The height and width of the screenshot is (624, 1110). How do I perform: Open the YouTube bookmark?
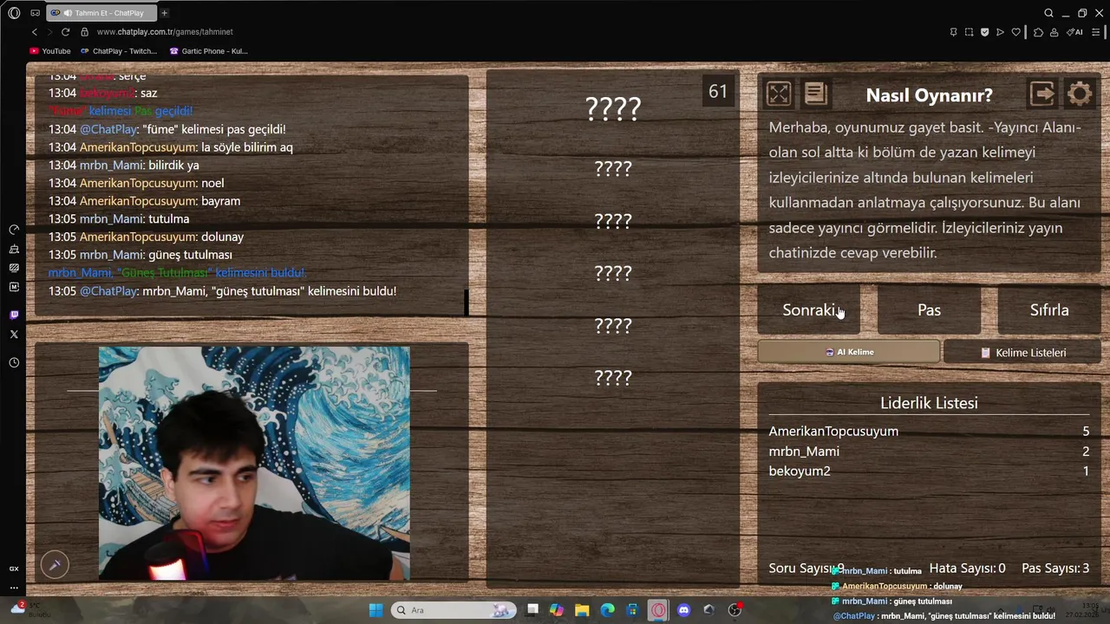[50, 51]
